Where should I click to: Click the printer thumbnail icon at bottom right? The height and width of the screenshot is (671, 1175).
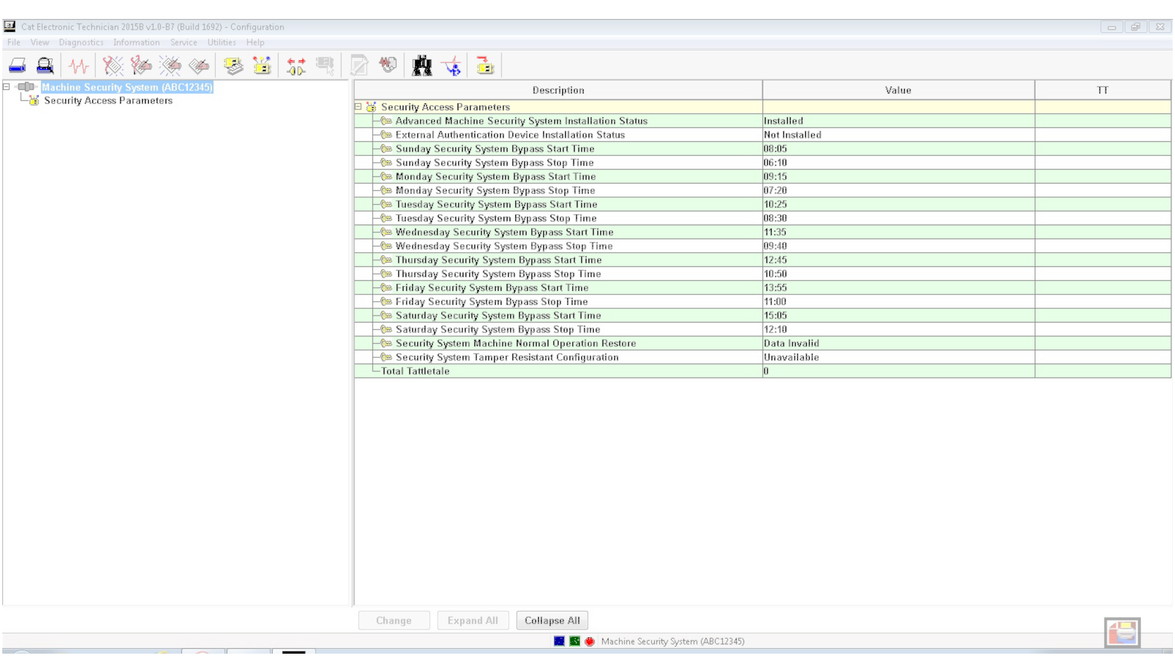[x=1122, y=633]
